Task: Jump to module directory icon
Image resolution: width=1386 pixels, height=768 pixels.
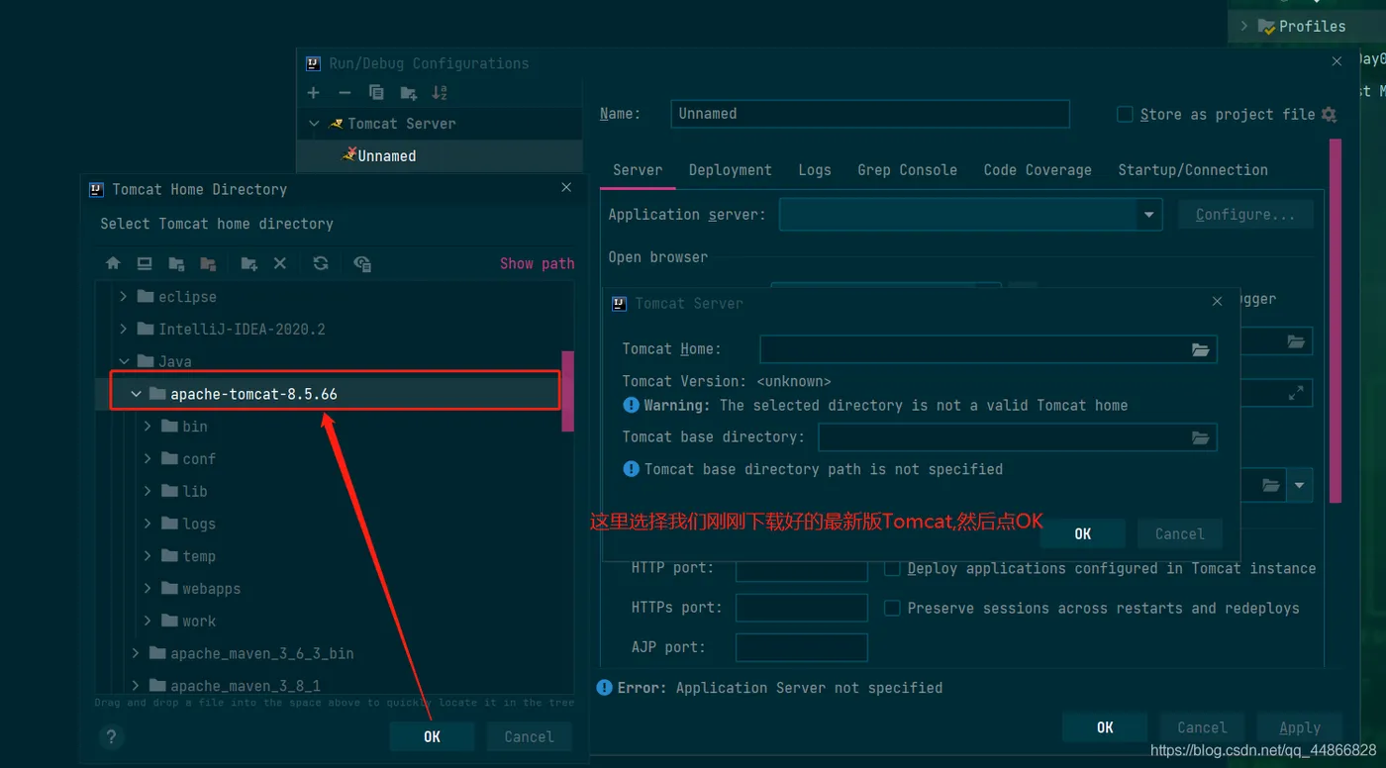Action: [208, 263]
